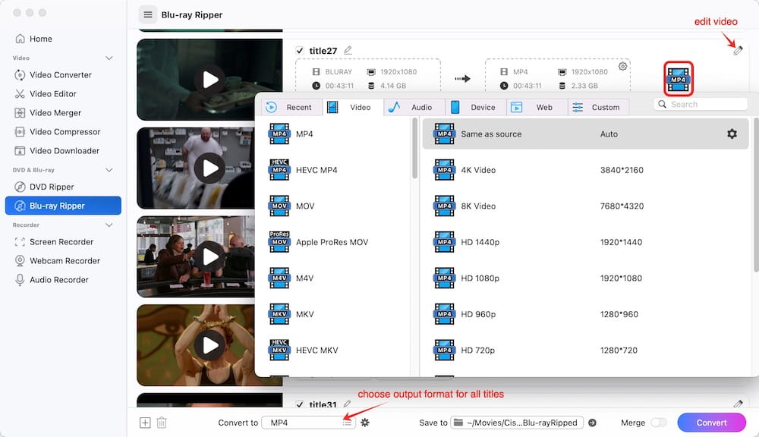
Task: Switch to the Audio tab
Action: (414, 107)
